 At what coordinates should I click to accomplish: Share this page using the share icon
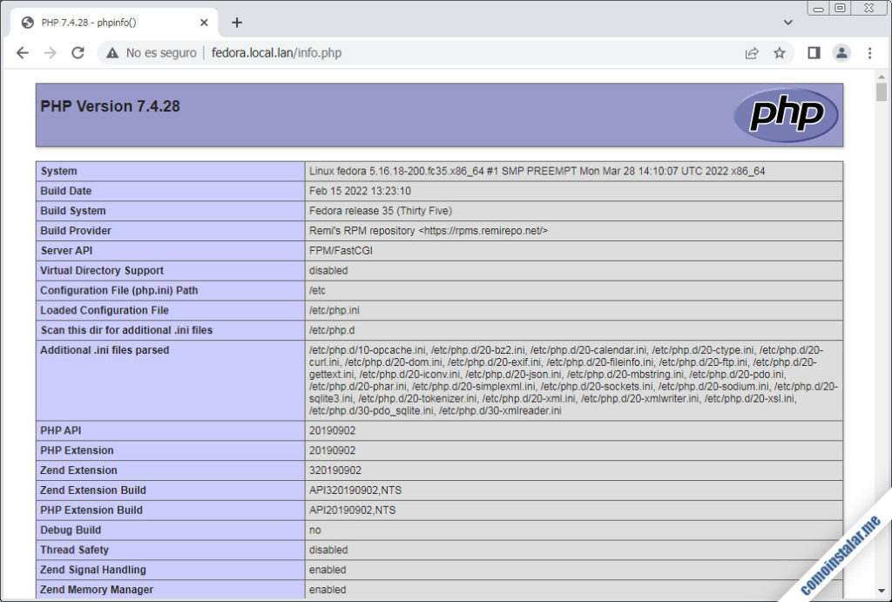click(x=751, y=53)
